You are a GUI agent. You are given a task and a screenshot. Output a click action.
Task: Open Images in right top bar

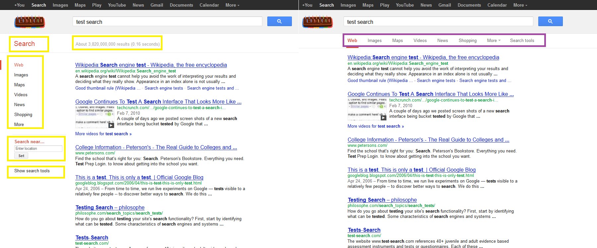[x=348, y=5]
